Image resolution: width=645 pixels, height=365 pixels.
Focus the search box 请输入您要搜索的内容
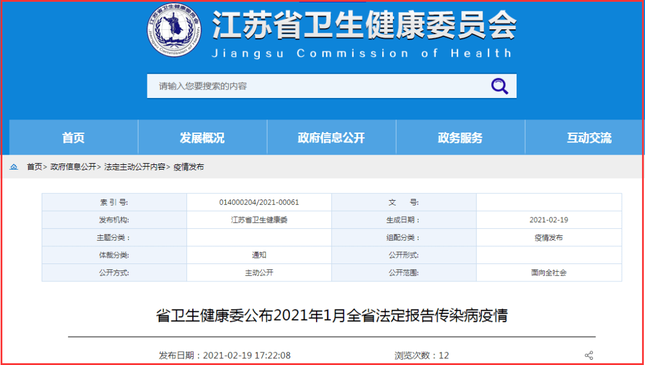click(x=331, y=87)
